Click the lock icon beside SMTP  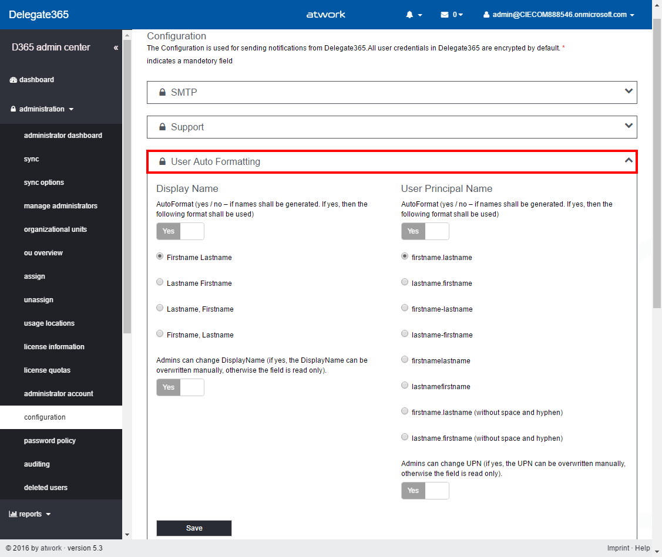[162, 93]
